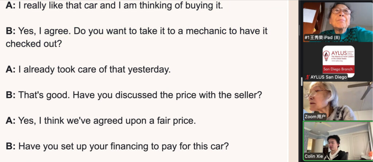Screen dimensions: 373x162
Task: Click the line asking about the seller's price
Action: coord(134,95)
